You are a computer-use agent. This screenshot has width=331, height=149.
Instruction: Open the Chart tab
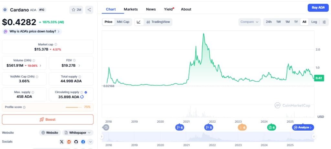(111, 9)
